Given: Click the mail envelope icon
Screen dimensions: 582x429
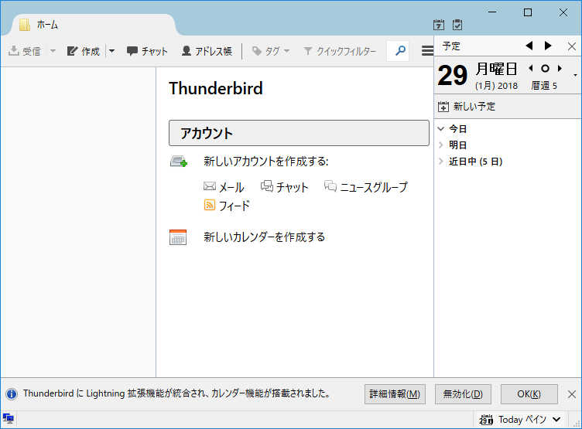Looking at the screenshot, I should coord(210,186).
